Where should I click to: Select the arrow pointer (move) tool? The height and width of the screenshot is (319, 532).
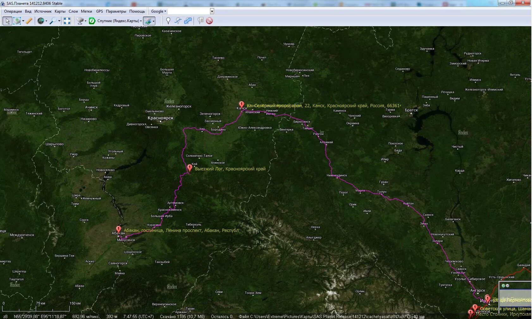pos(8,21)
